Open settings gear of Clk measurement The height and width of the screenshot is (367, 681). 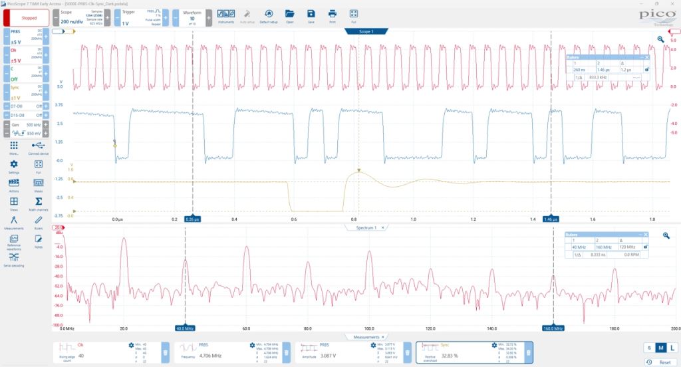point(131,345)
